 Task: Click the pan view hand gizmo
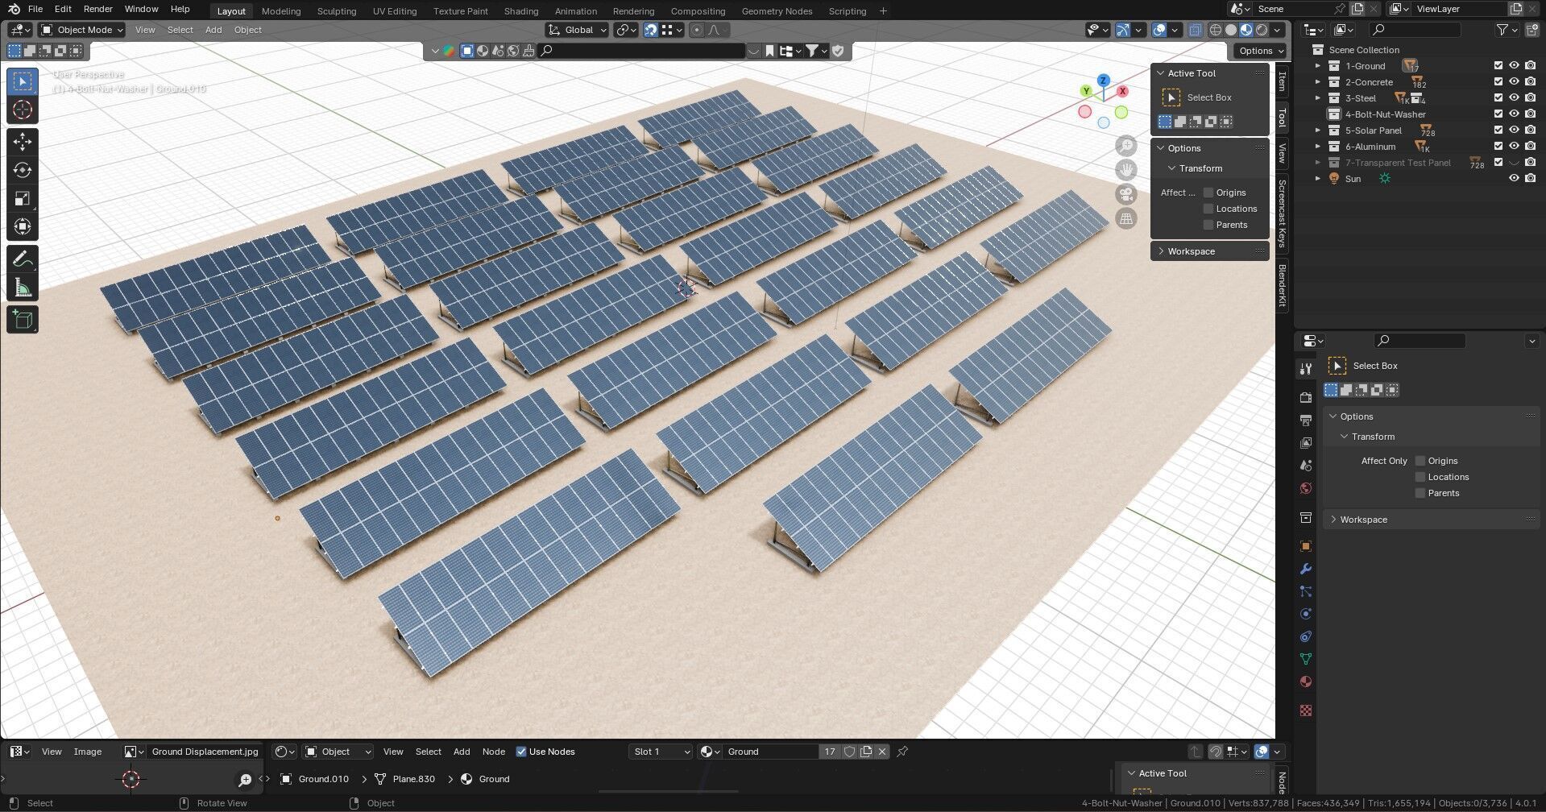[1125, 170]
